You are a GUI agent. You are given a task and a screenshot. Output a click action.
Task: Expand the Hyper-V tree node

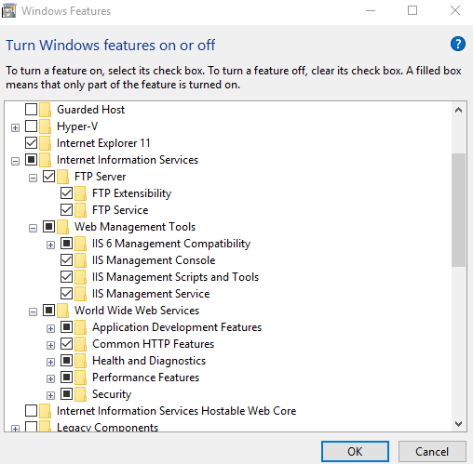(x=15, y=127)
